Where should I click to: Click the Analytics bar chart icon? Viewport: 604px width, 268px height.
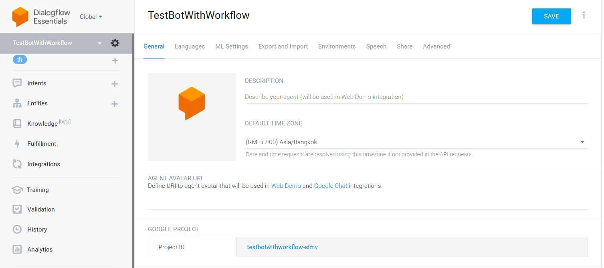tap(17, 250)
